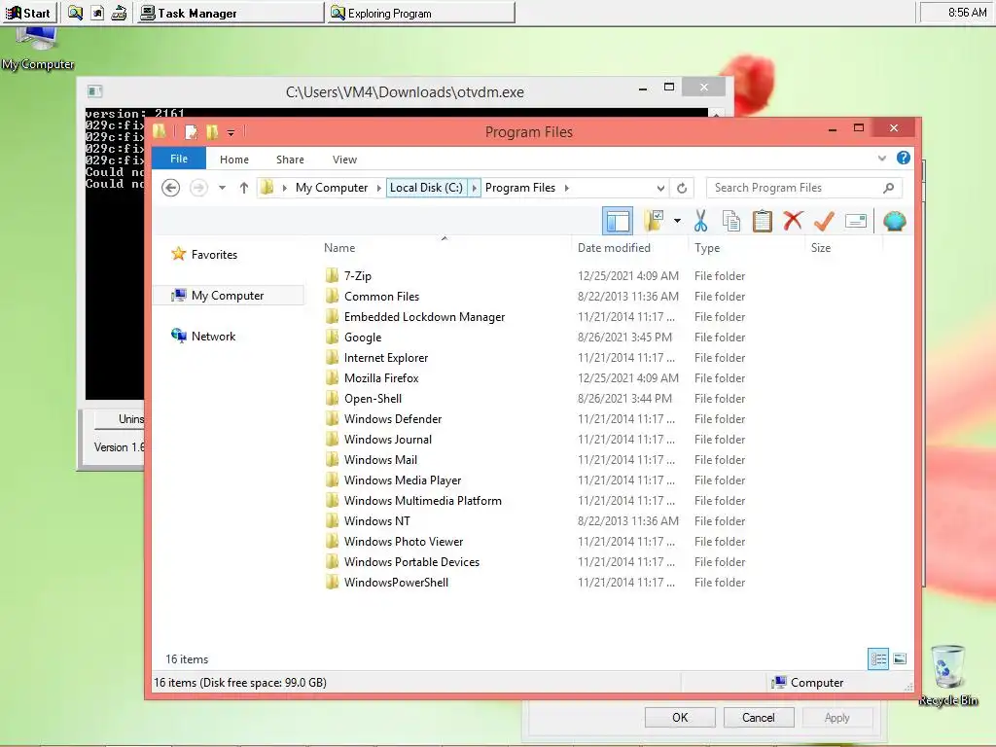Image resolution: width=996 pixels, height=747 pixels.
Task: Expand the Local Disk (C:) breadcrumb arrow
Action: click(474, 188)
